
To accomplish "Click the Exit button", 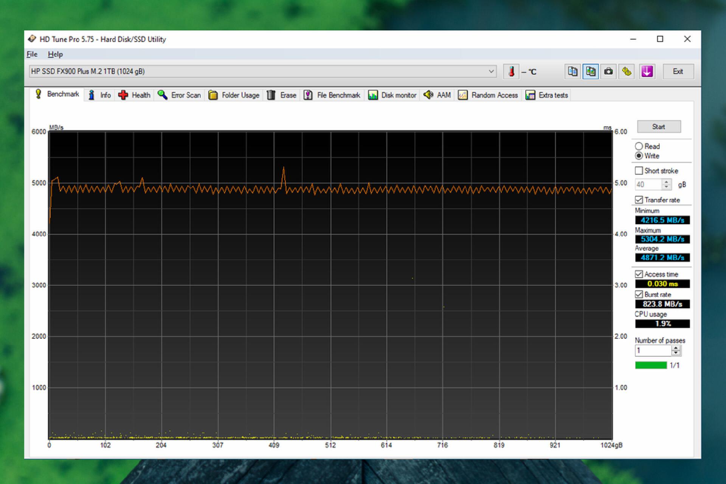I will tap(678, 71).
